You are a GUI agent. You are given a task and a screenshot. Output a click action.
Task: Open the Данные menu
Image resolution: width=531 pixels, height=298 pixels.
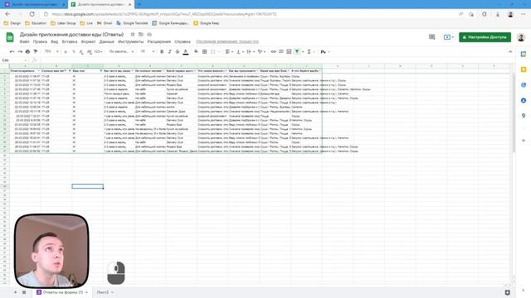coord(107,41)
